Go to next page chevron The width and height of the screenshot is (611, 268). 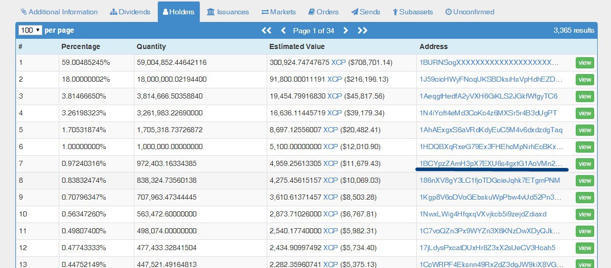345,31
